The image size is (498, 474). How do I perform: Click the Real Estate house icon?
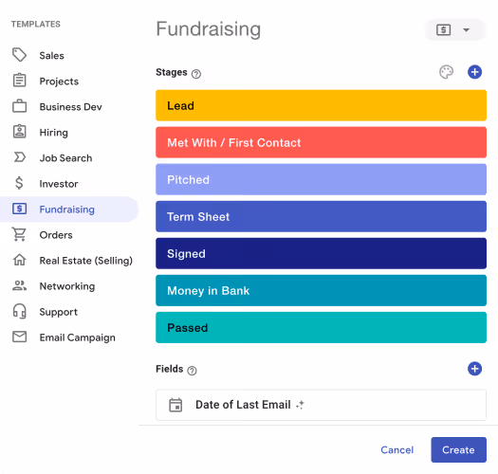pyautogui.click(x=19, y=260)
